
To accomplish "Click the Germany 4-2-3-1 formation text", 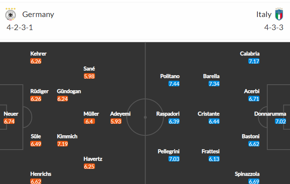I will pyautogui.click(x=20, y=27).
